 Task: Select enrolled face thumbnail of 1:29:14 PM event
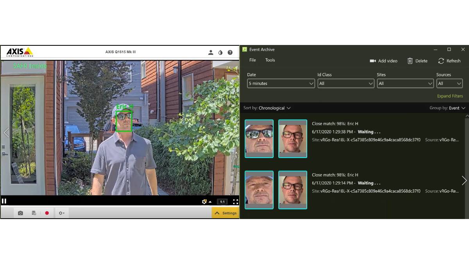point(293,190)
